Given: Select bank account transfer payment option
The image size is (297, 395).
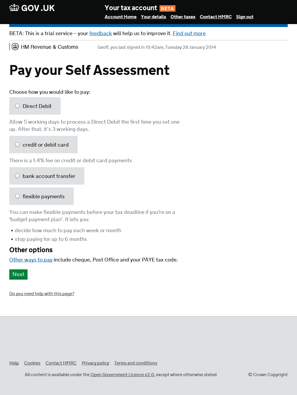Looking at the screenshot, I should point(17,176).
